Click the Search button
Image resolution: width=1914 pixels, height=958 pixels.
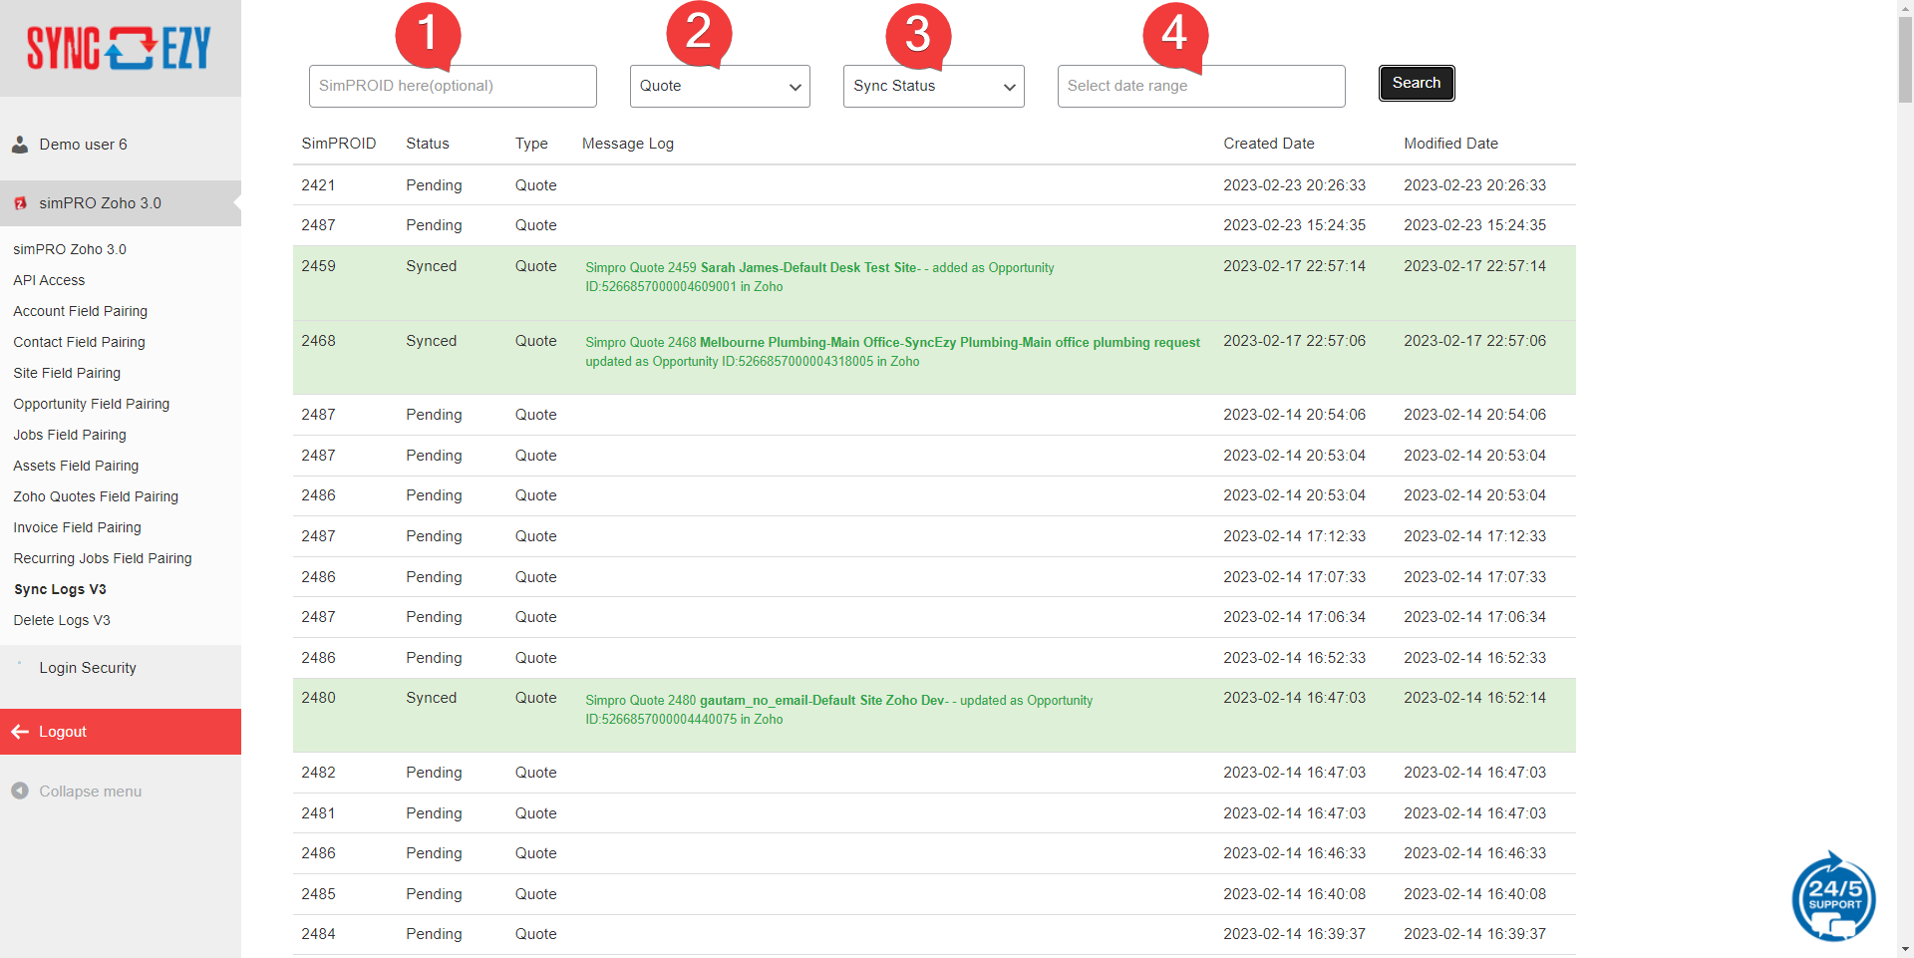coord(1417,83)
